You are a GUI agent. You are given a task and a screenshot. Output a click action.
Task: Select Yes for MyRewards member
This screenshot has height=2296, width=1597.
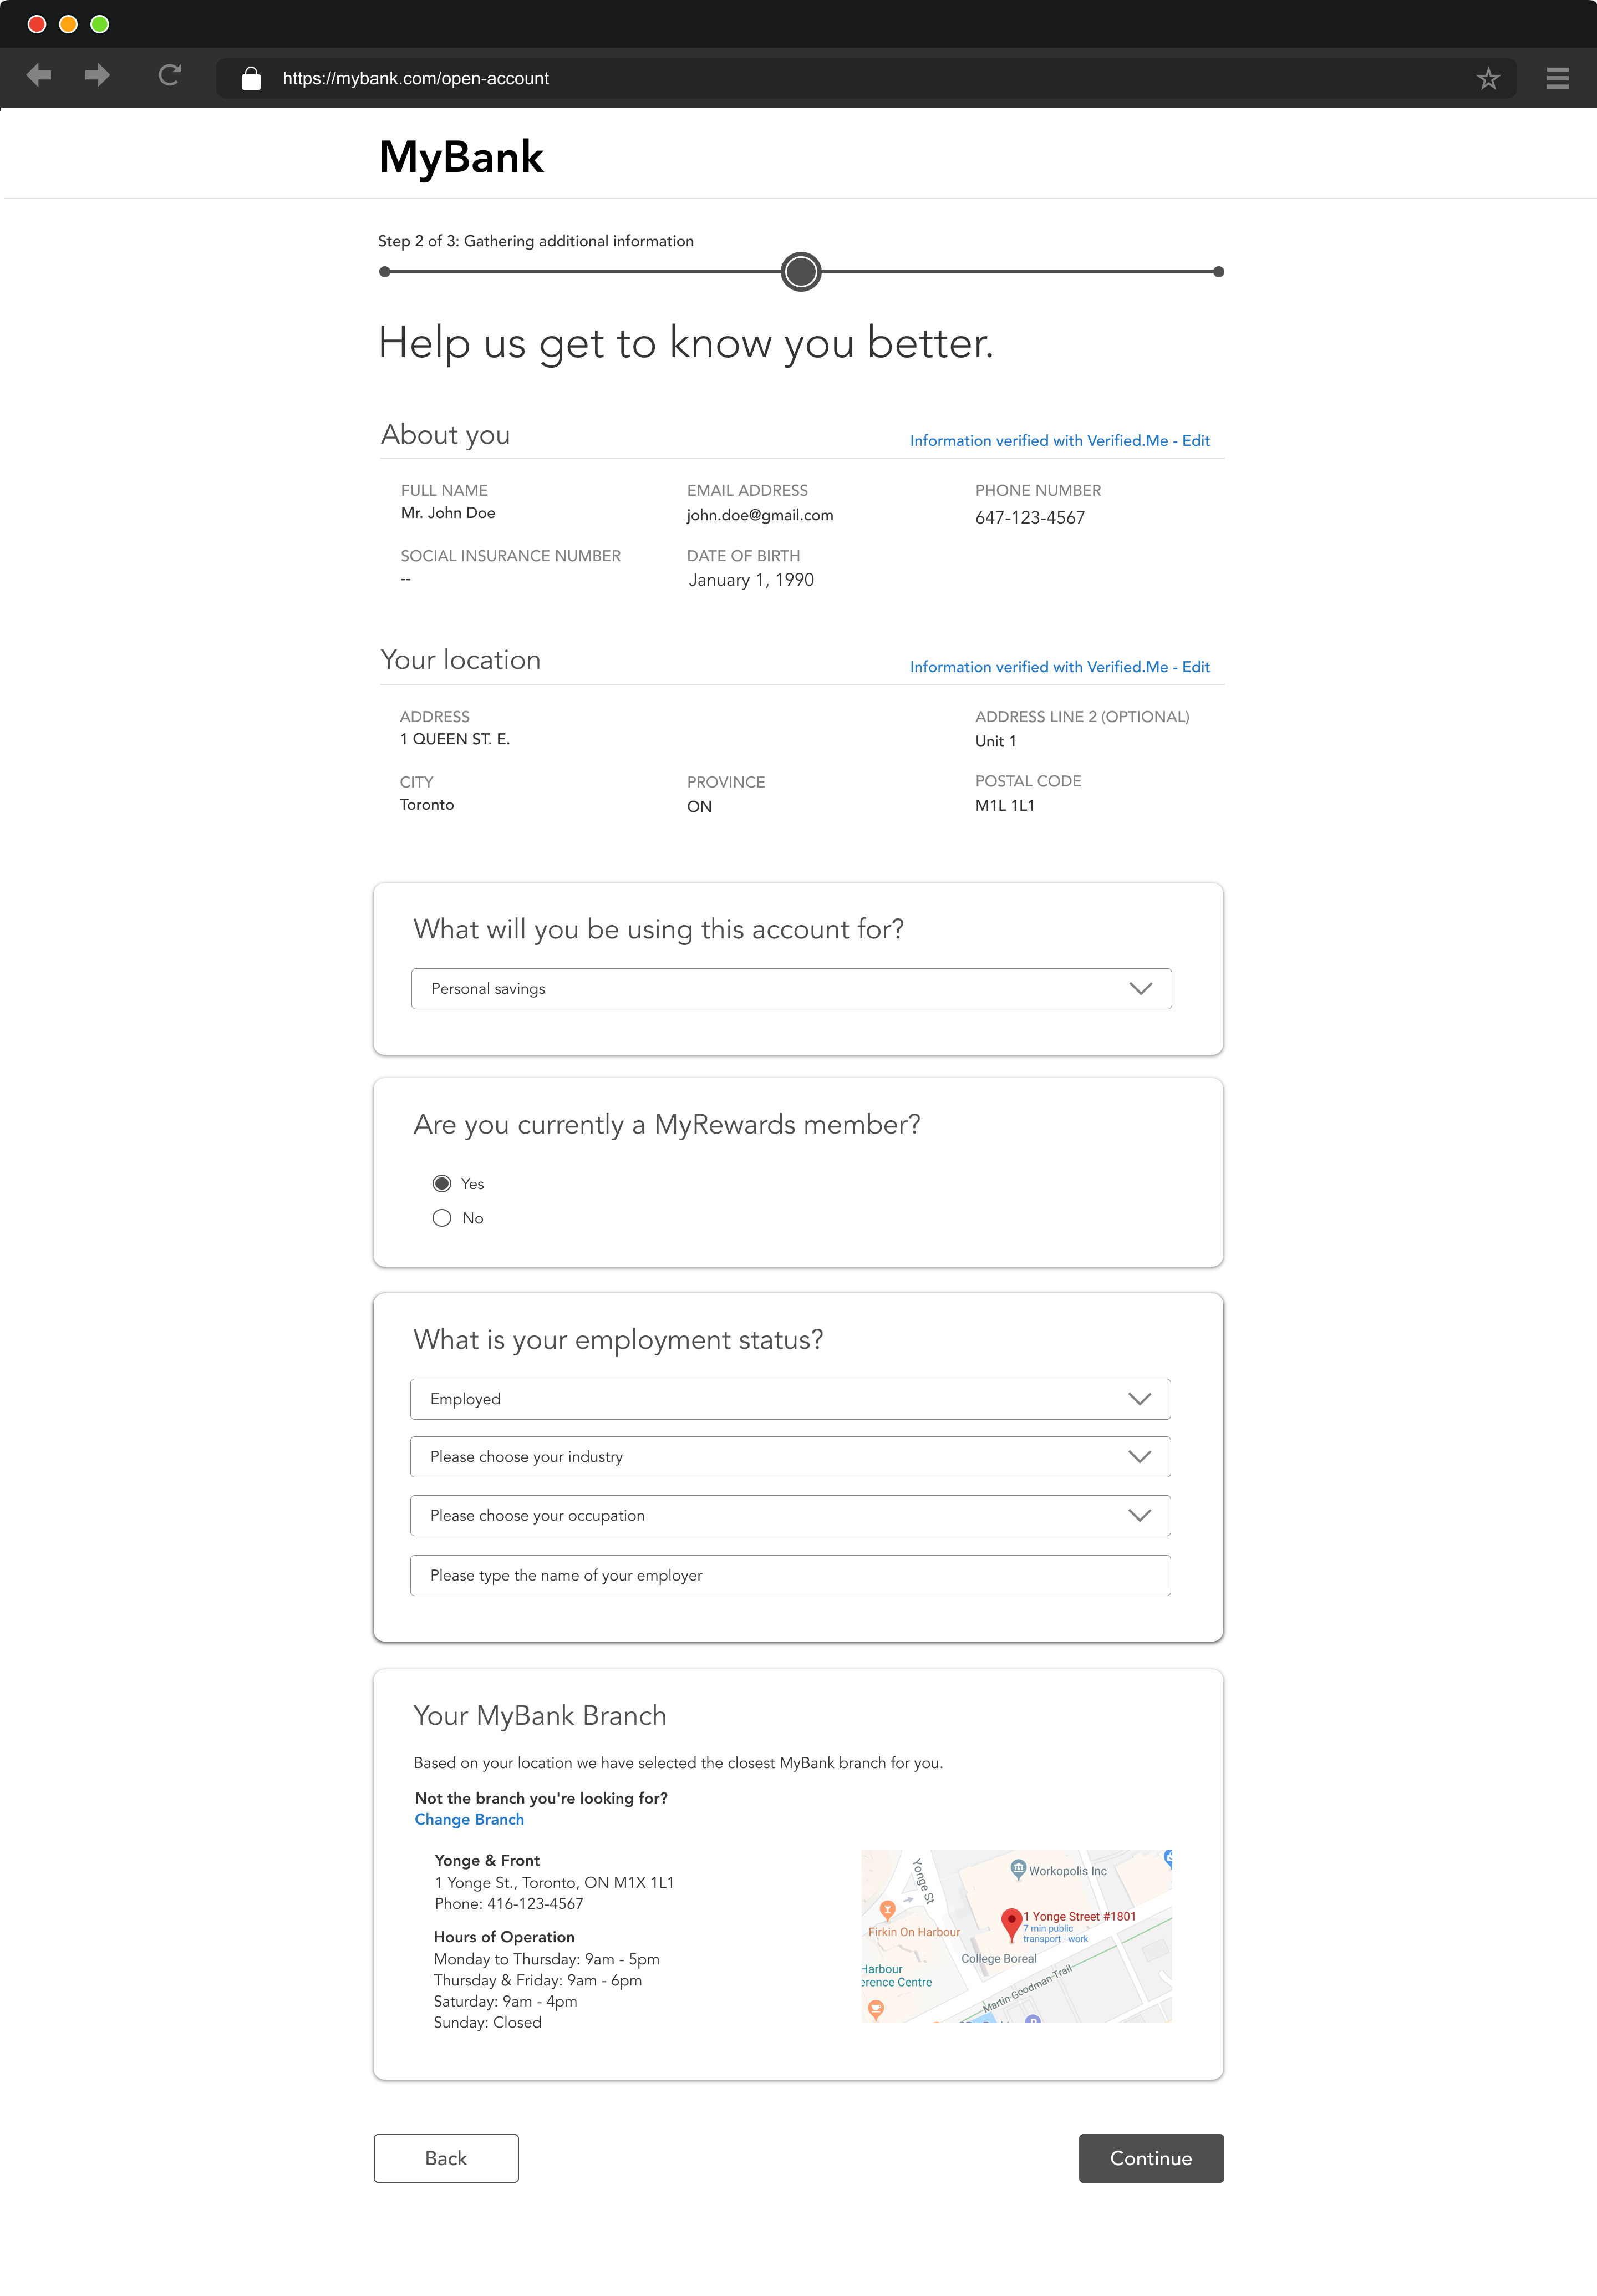(442, 1184)
